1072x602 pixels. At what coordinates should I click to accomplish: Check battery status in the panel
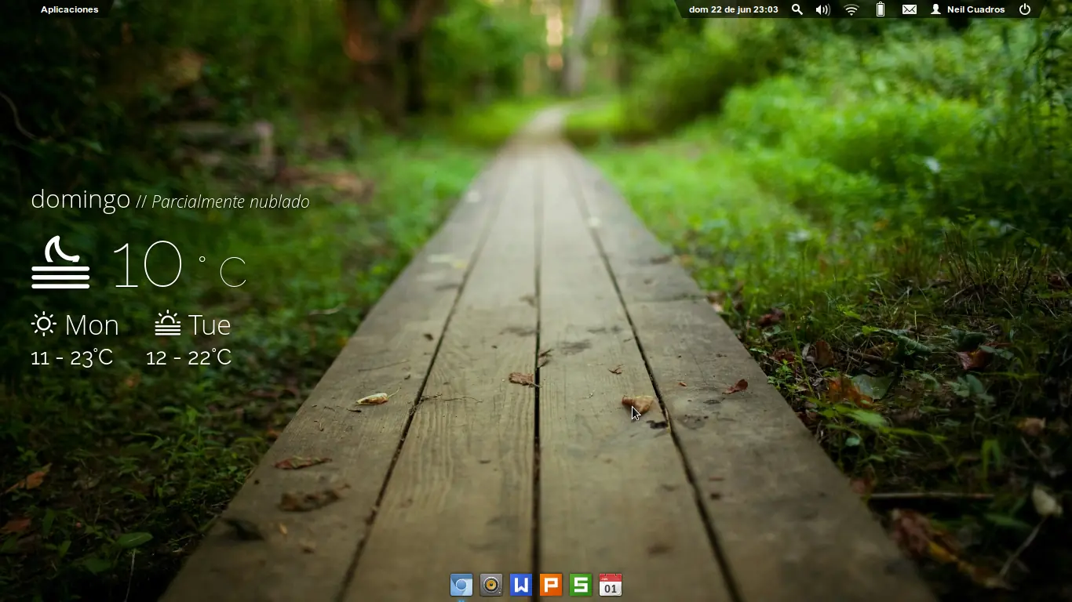pyautogui.click(x=880, y=9)
